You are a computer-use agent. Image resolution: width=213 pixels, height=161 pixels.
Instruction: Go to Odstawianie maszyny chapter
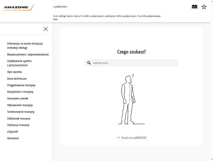point(20,105)
